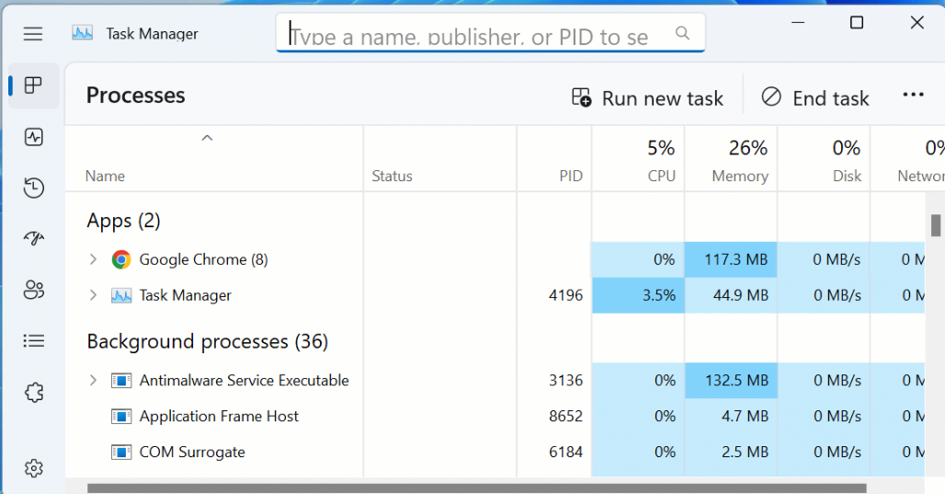Image resolution: width=945 pixels, height=494 pixels.
Task: Click the COM Surrogate process icon
Action: pos(121,452)
